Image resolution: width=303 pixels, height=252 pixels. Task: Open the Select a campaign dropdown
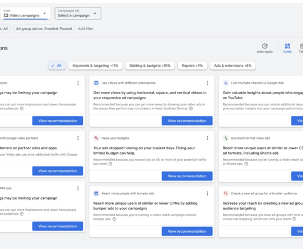78,13
